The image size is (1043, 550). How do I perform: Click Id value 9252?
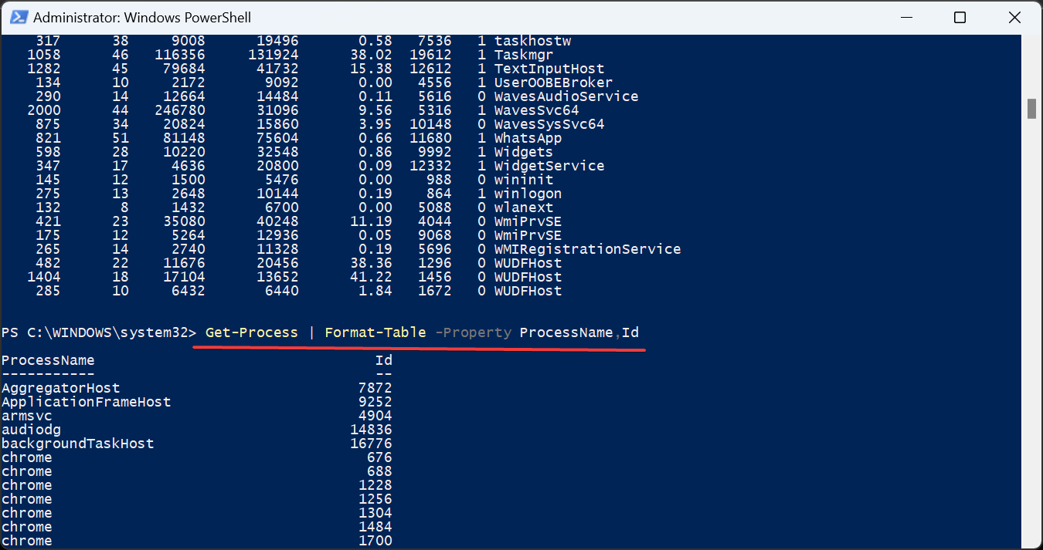375,402
